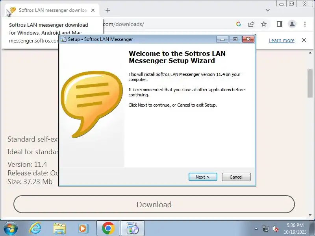
Task: Click the Google icon in the address bar
Action: (x=239, y=24)
